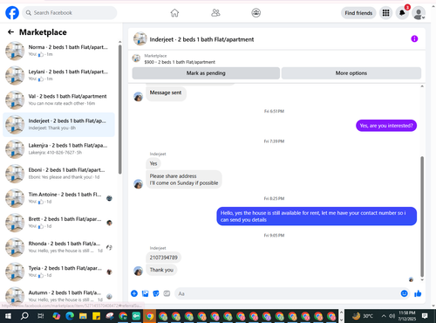This screenshot has height=323, width=436.
Task: Click the back arrow beside Marketplace
Action: [x=10, y=32]
